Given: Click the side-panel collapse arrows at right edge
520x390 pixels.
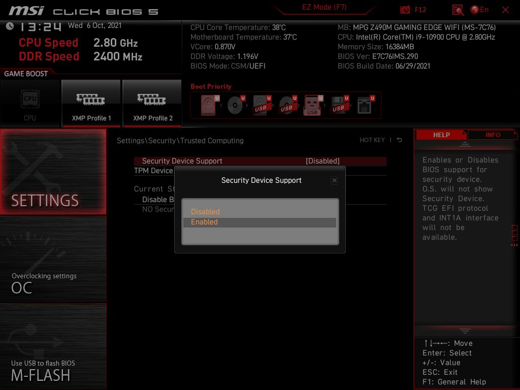Looking at the screenshot, I should coord(514,245).
